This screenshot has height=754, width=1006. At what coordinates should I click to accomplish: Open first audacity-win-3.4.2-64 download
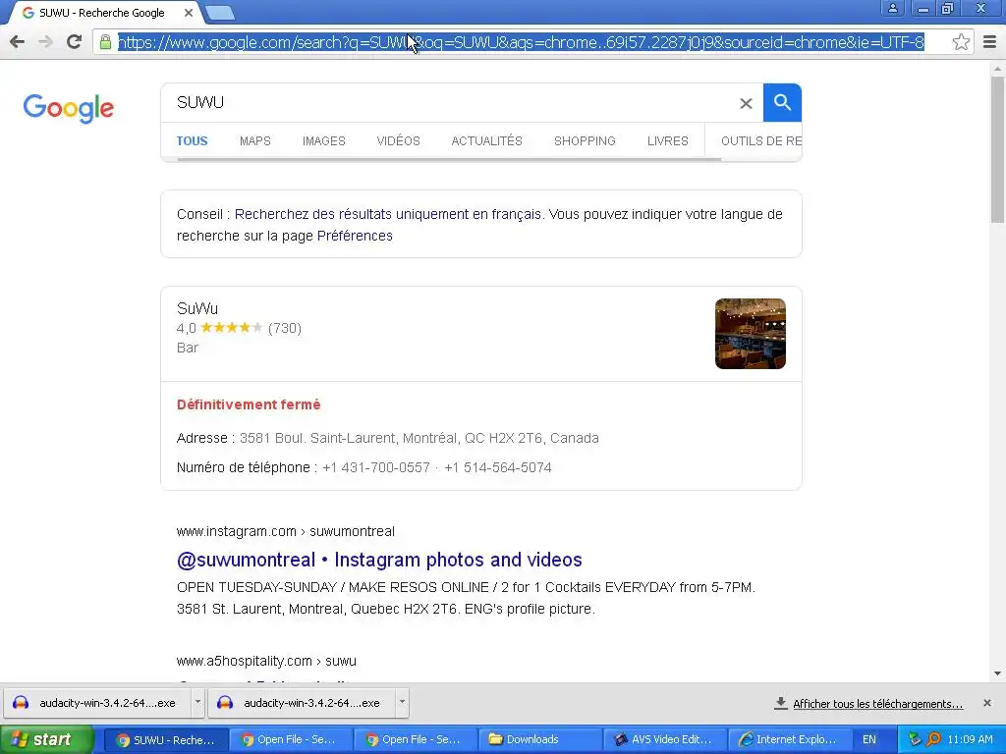point(98,703)
